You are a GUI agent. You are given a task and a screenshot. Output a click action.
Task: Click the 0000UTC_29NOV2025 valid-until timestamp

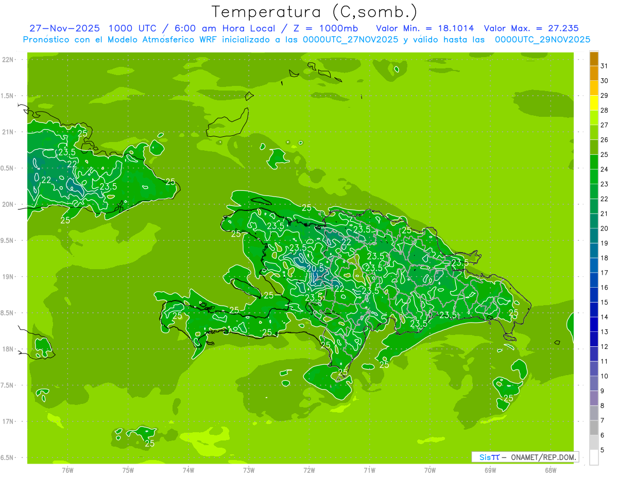[x=542, y=40]
